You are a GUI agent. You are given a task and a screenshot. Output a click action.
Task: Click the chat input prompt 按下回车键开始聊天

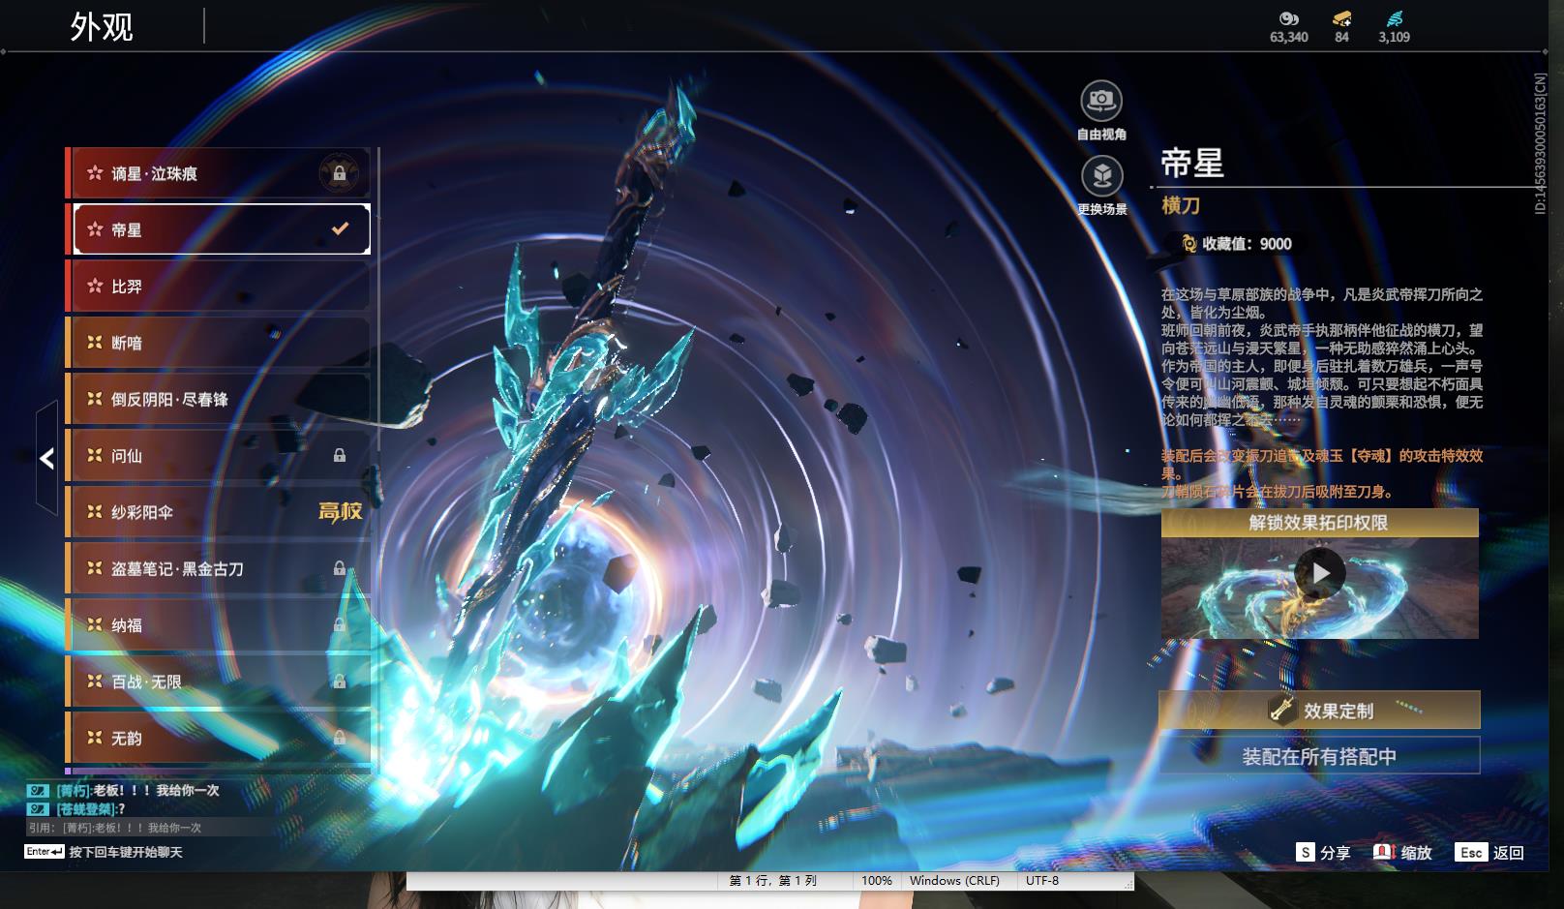coord(126,852)
